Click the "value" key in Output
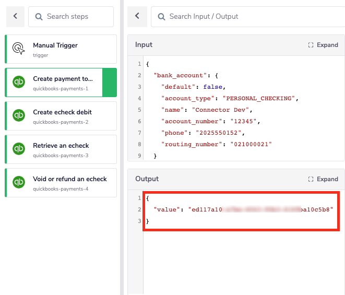Viewport: 345px width, 295px height. (167, 209)
